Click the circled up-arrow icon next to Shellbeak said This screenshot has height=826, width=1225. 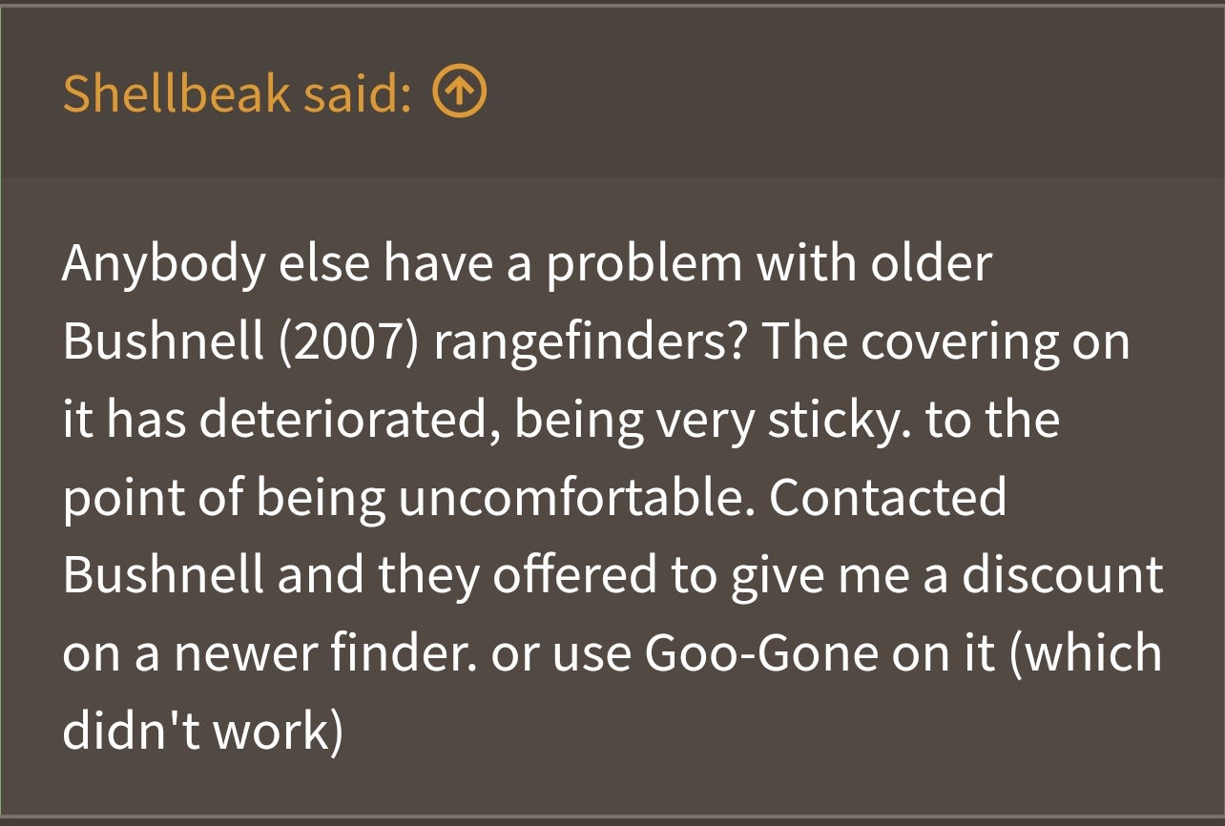(x=460, y=93)
